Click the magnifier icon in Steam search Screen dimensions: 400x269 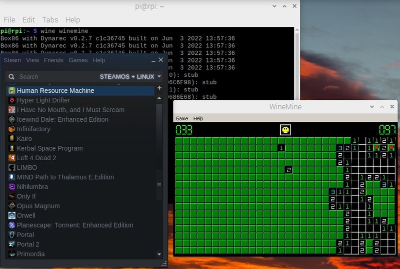click(11, 77)
